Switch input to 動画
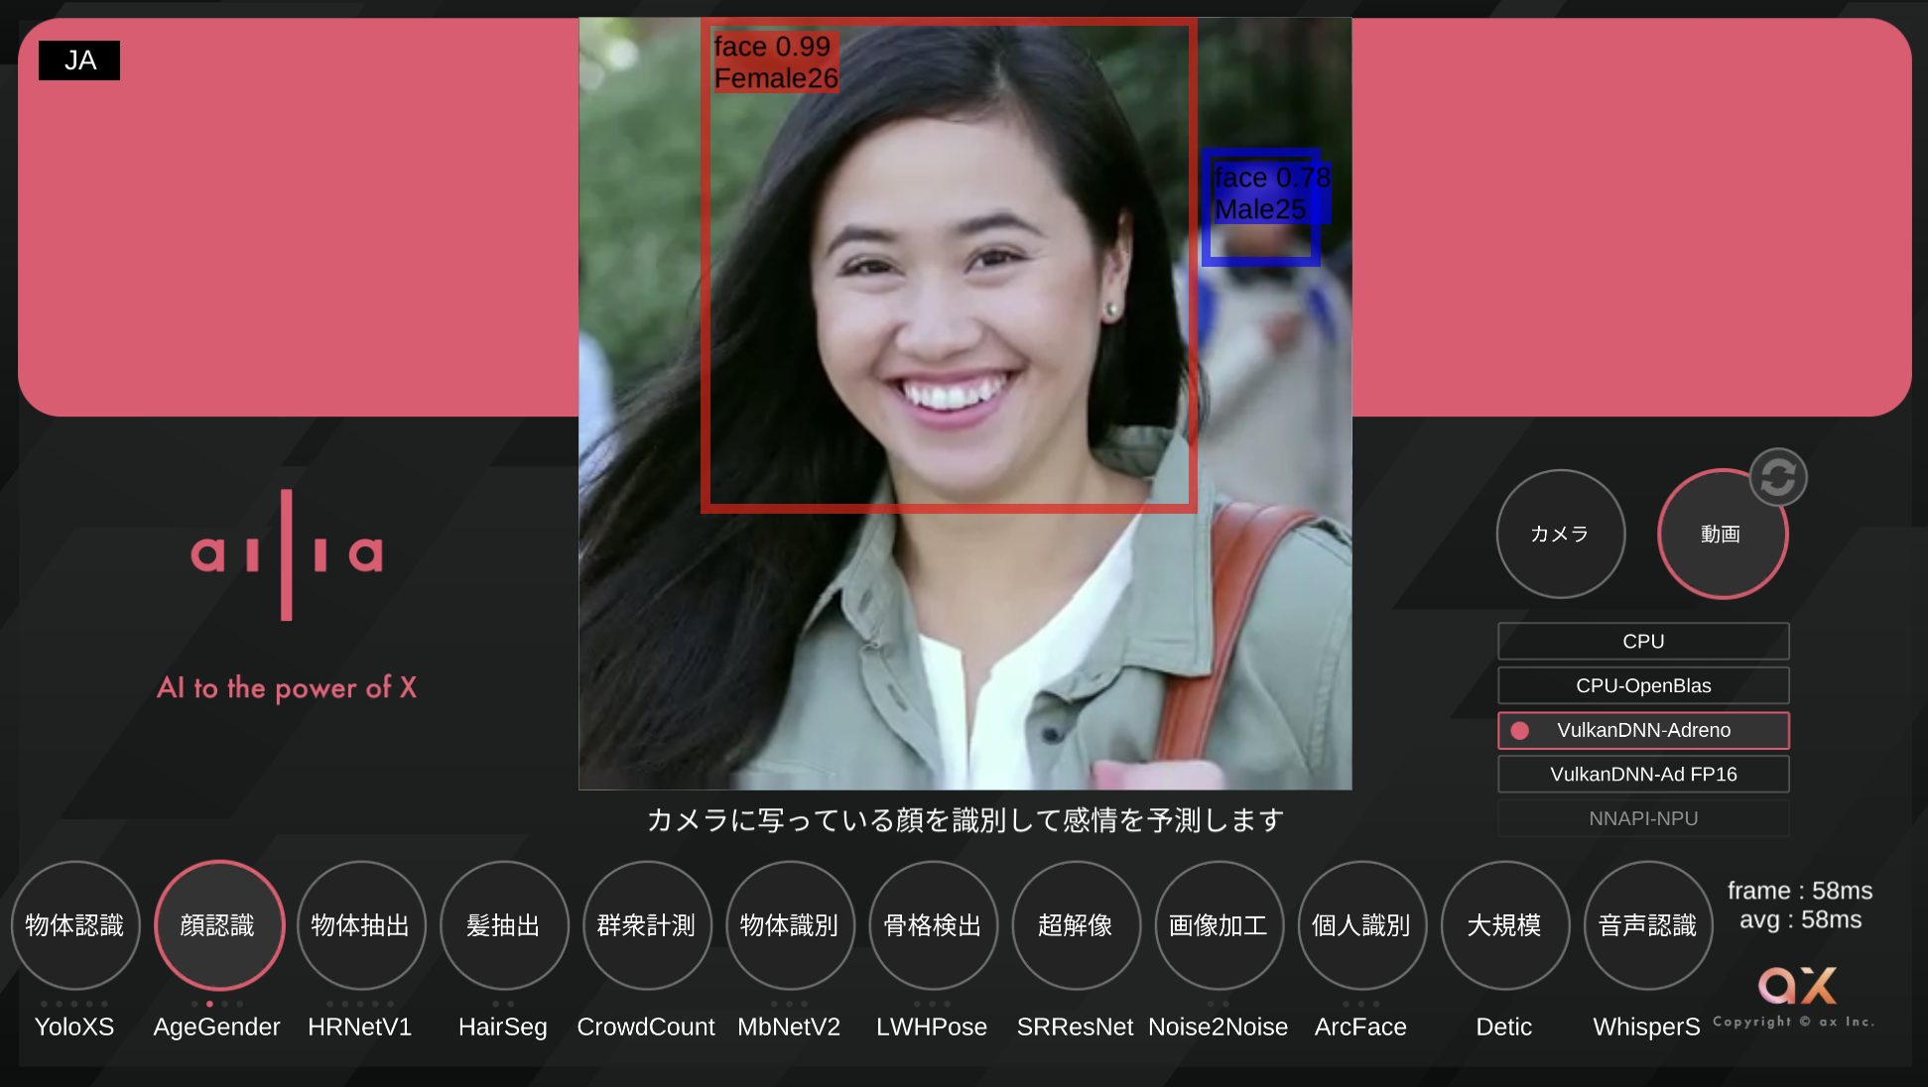 coord(1722,534)
